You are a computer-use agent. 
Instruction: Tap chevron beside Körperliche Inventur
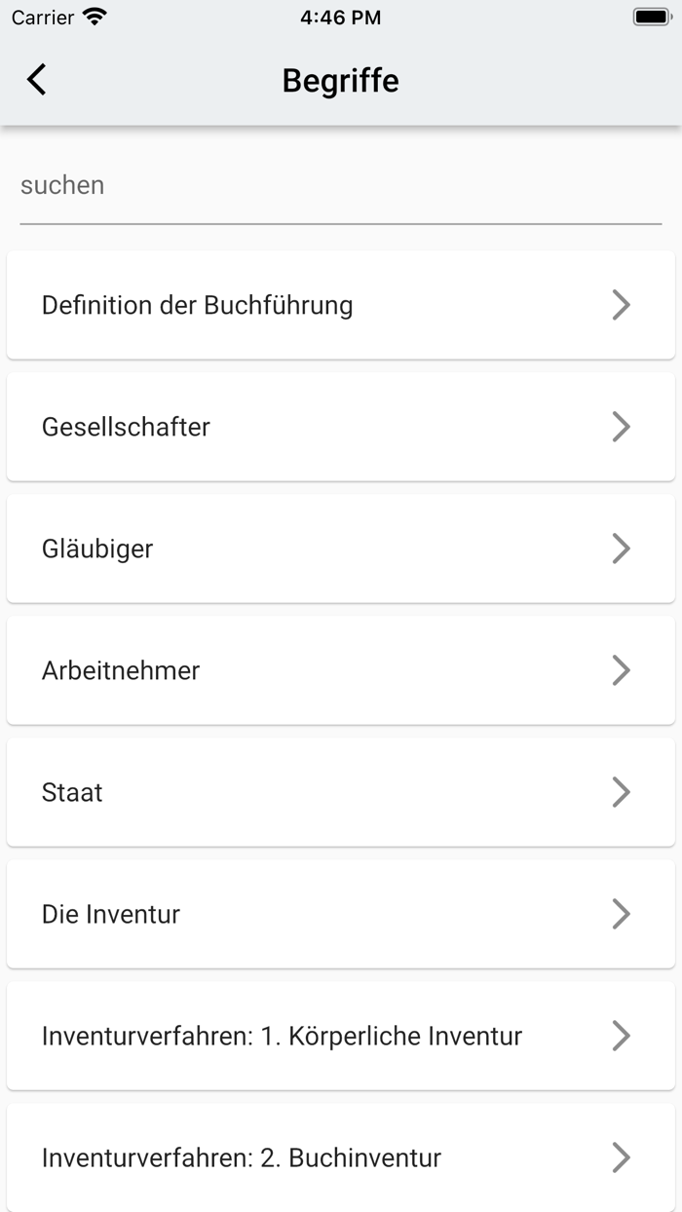click(x=621, y=1036)
